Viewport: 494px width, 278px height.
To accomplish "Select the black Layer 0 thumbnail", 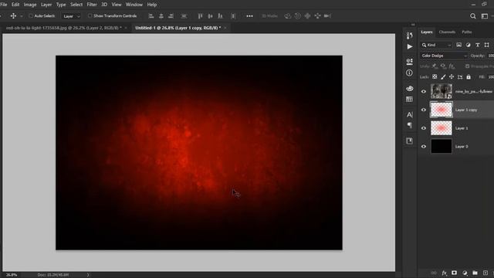I will (441, 146).
